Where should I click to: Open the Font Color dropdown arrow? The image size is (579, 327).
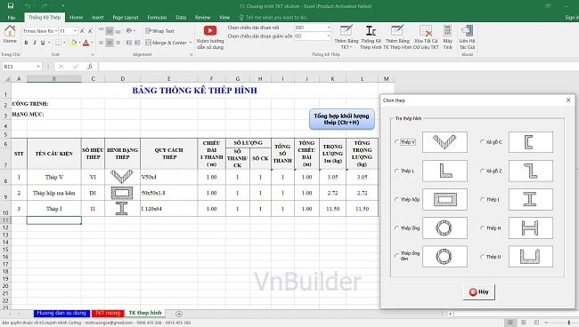click(x=91, y=43)
